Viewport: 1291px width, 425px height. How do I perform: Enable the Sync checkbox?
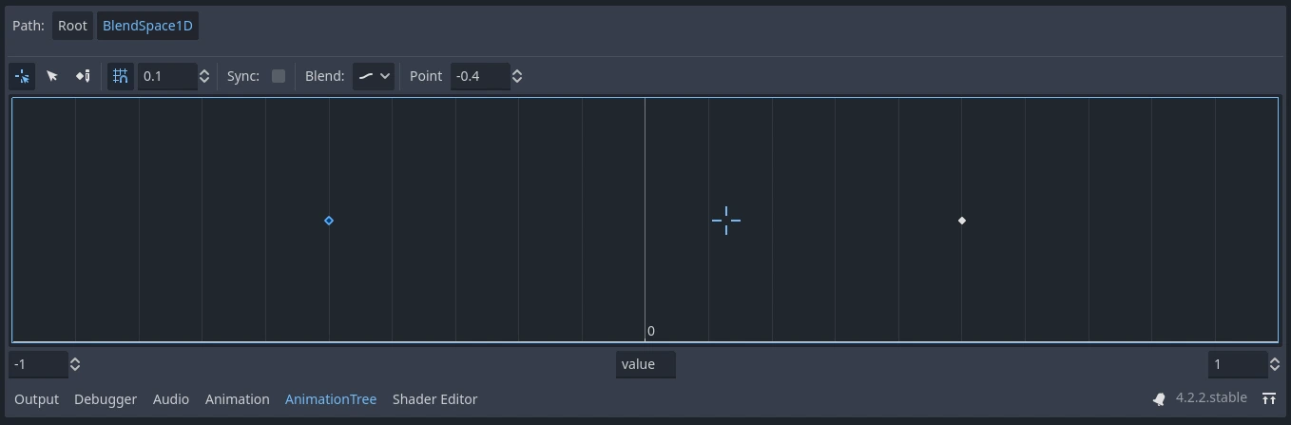tap(279, 76)
